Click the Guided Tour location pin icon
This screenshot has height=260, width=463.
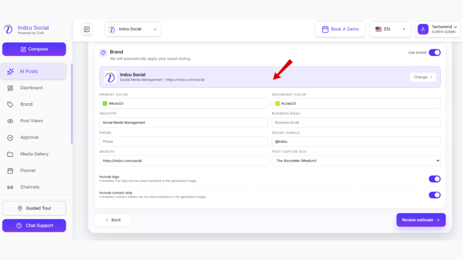[20, 209]
